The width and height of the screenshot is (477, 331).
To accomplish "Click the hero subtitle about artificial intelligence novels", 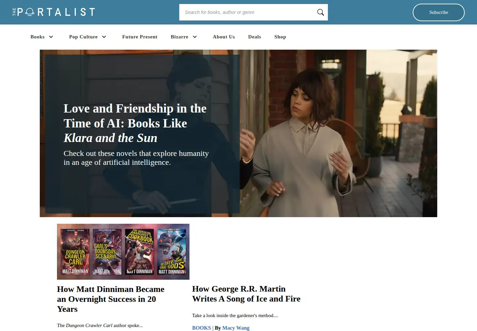I will tap(136, 158).
